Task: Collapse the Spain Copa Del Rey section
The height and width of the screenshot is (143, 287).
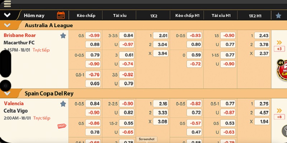Action: coord(7,93)
